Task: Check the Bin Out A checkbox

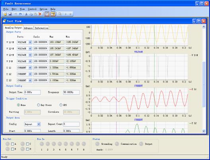Action: (13, 144)
